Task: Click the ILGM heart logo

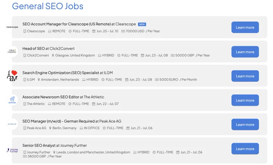Action: (12, 76)
